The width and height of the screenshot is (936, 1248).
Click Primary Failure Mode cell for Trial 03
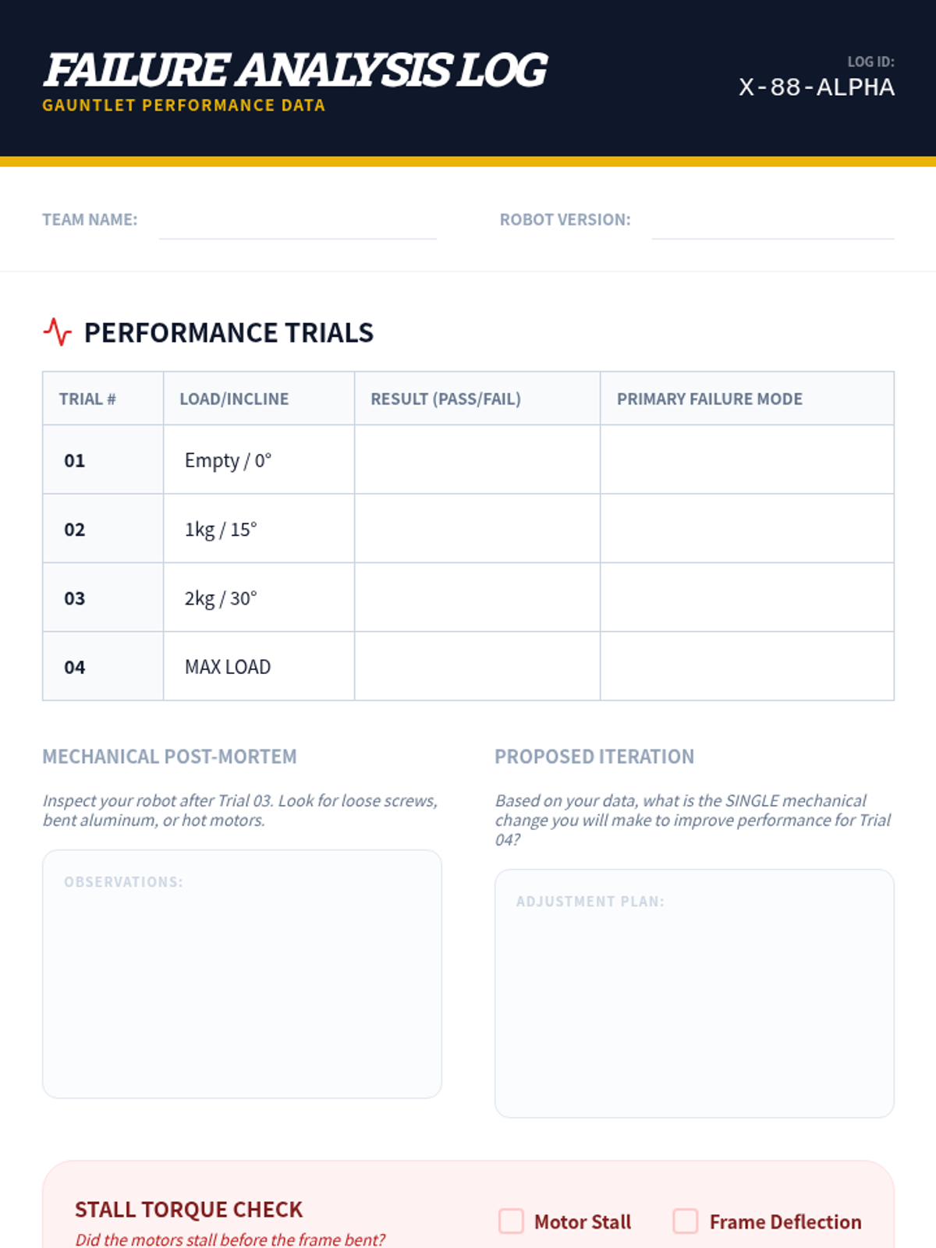point(747,597)
